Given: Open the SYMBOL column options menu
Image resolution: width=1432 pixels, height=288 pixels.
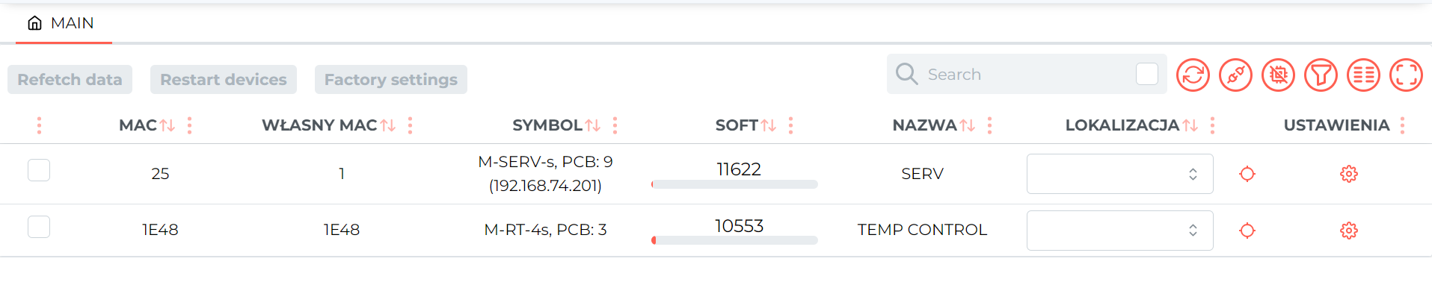Looking at the screenshot, I should 615,125.
